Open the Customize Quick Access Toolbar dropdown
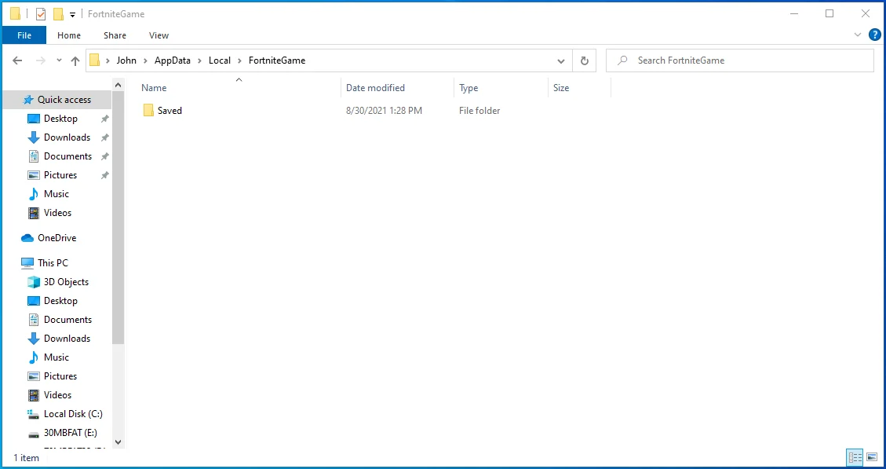This screenshot has height=469, width=886. pos(72,15)
